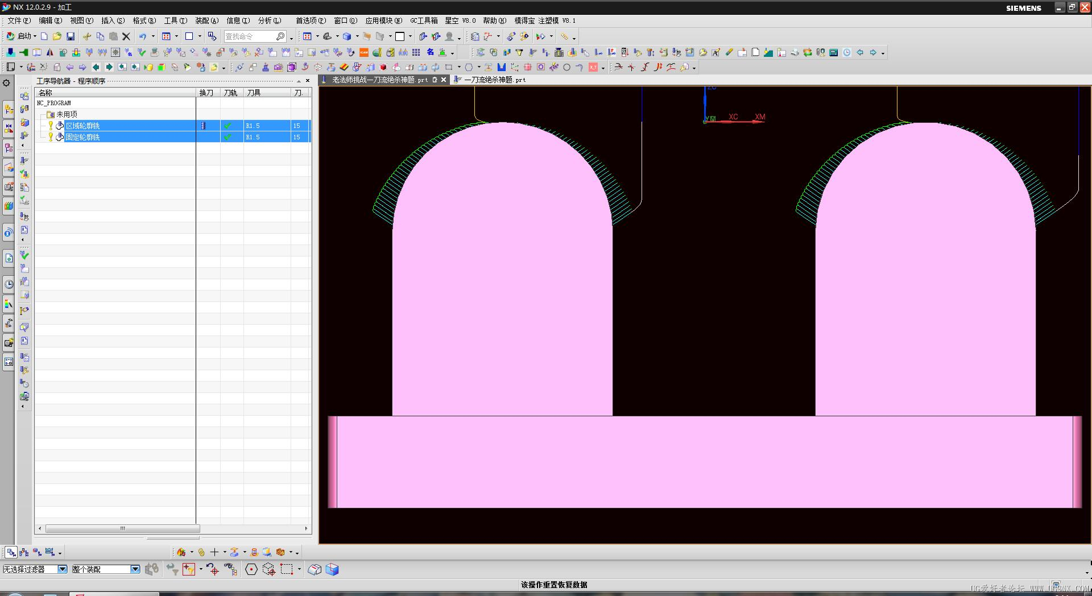The width and height of the screenshot is (1092, 596).
Task: Click the blue Edit Section cube icon
Action: [x=333, y=569]
